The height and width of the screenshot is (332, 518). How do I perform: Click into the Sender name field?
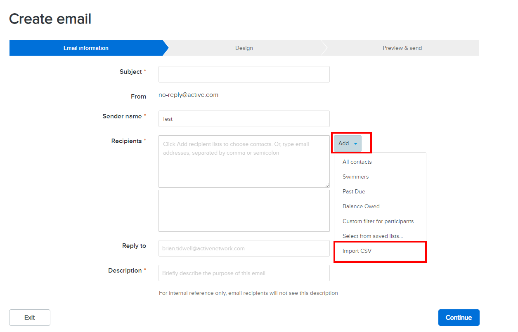click(x=244, y=119)
